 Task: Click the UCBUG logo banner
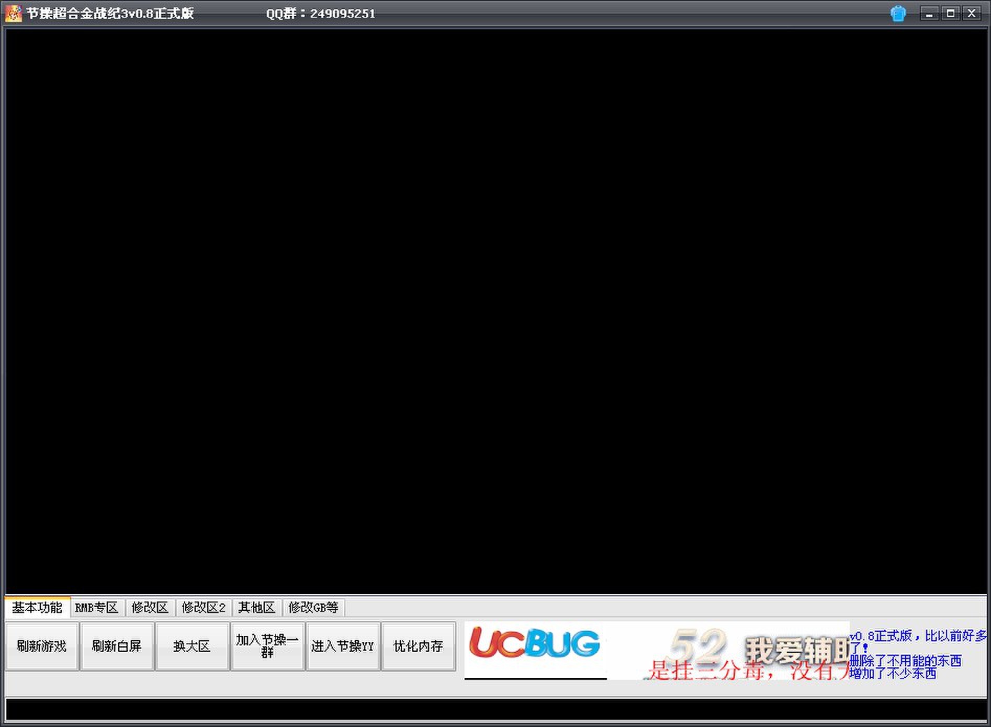(x=535, y=650)
